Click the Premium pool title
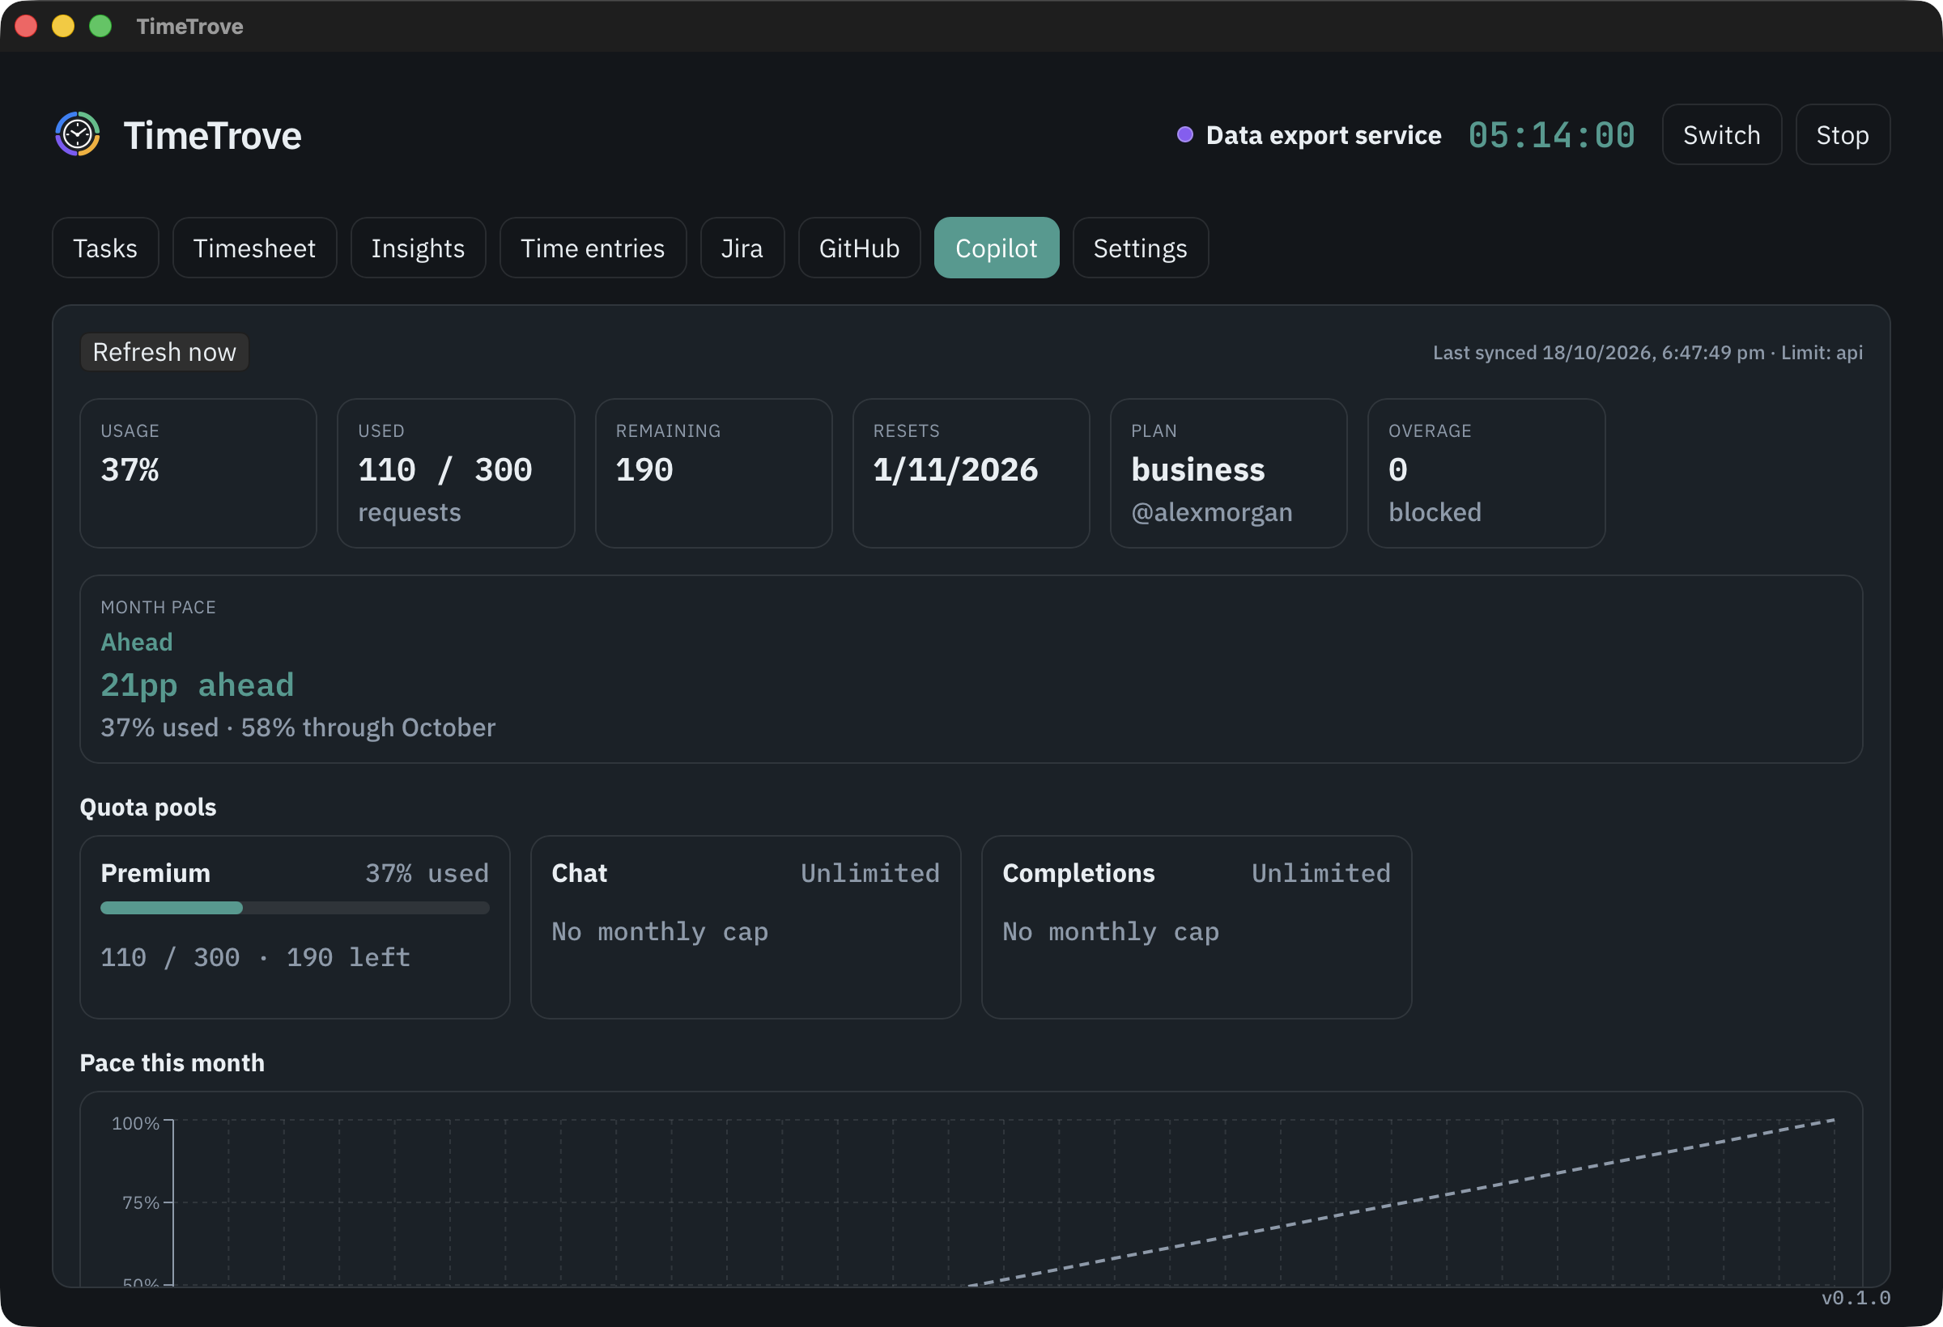Screen dimensions: 1943x1327 click(155, 872)
